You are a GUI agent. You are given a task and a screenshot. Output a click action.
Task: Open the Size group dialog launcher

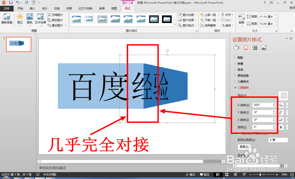pos(276,31)
